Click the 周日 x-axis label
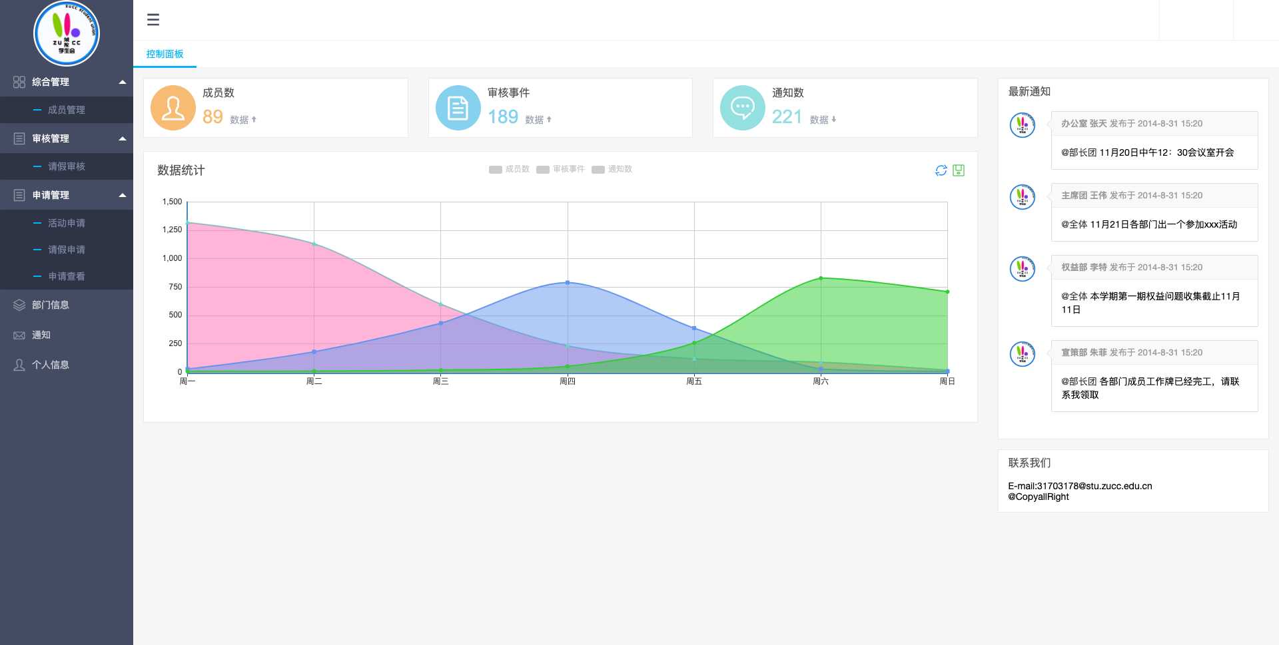This screenshot has height=645, width=1279. pyautogui.click(x=947, y=381)
